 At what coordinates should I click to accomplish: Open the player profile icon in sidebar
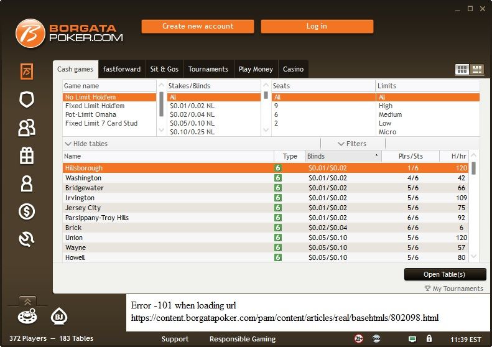coord(27,183)
